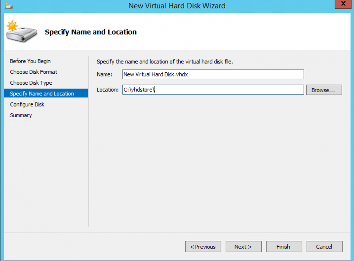Click into the Name text field
Viewport: 354px width, 261px height.
(213, 74)
